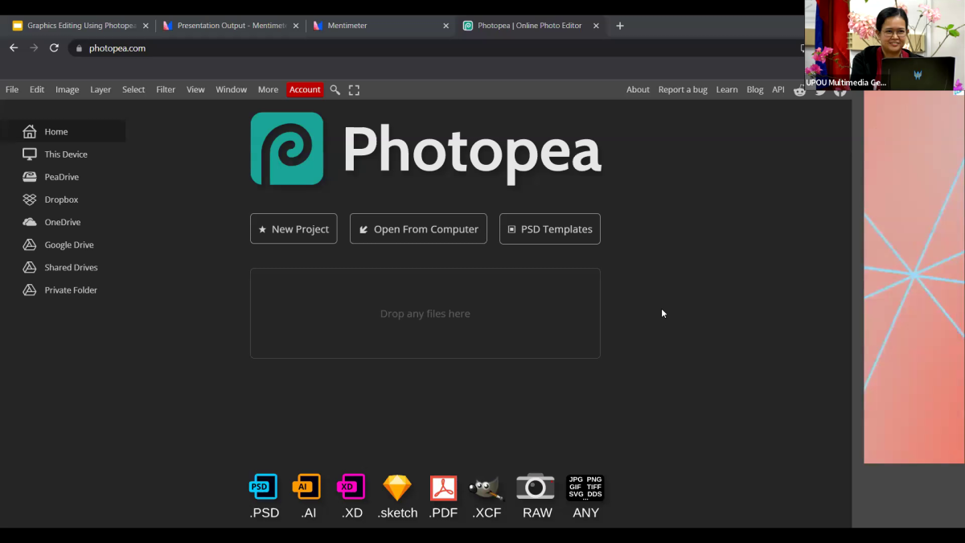This screenshot has width=965, height=543.
Task: Expand the Layer menu
Action: click(101, 90)
